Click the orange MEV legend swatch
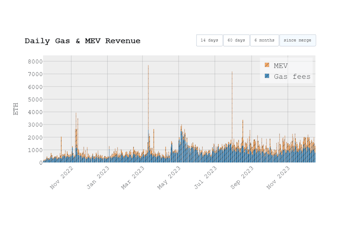Viewport: 338px width, 225px height. coord(267,65)
